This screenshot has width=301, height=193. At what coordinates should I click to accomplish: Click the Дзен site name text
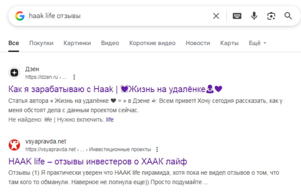32,69
